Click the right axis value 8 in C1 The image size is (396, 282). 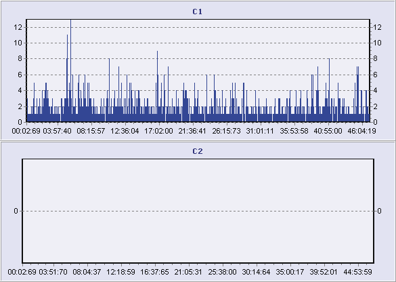[375, 59]
